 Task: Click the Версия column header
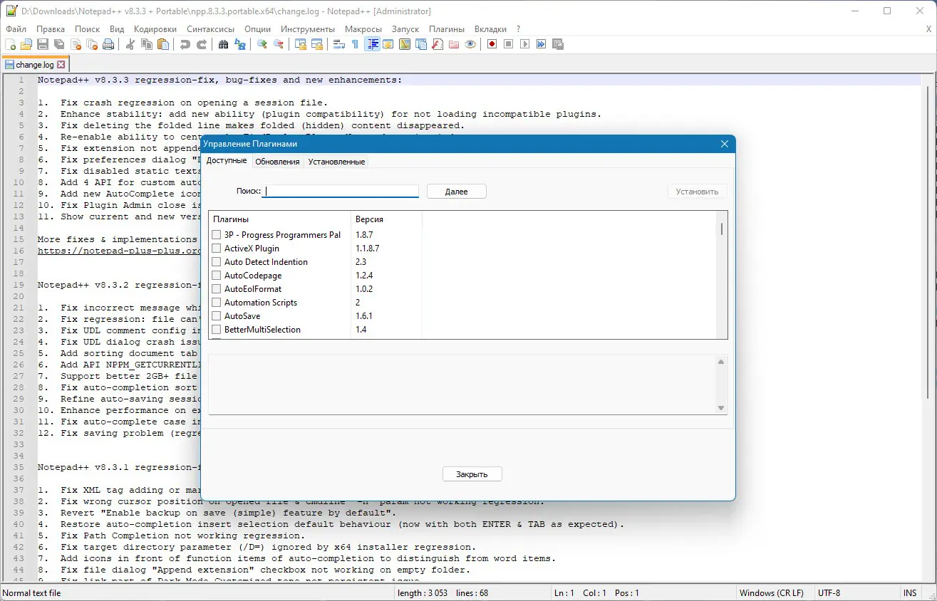coord(386,219)
